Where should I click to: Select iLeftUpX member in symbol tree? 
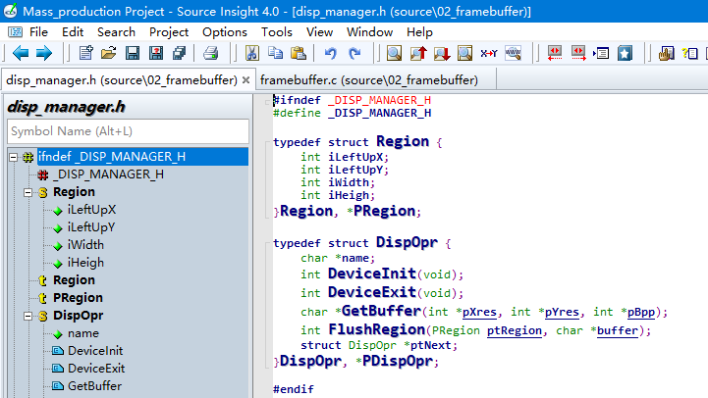[x=91, y=210]
